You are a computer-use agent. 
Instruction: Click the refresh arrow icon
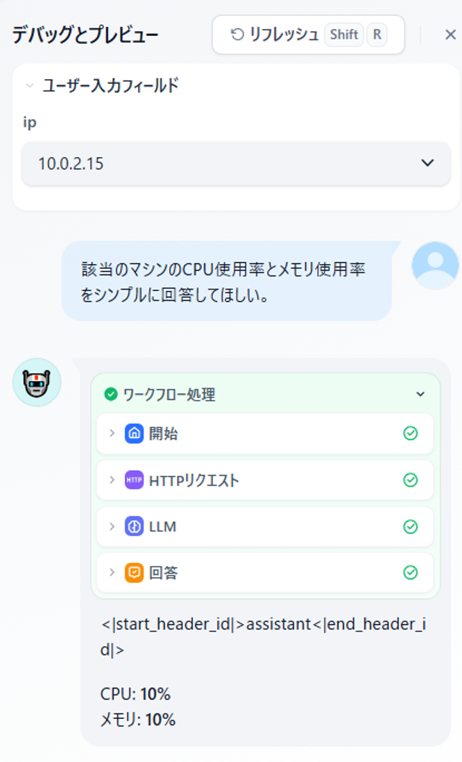coord(237,35)
